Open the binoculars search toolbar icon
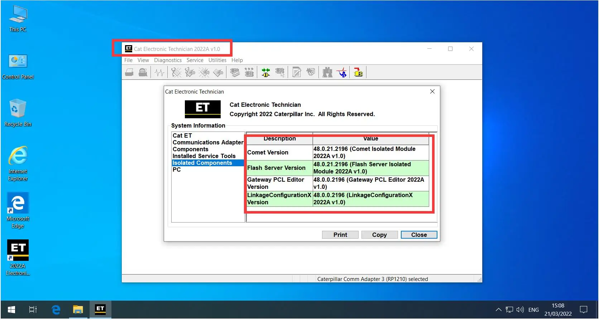This screenshot has height=320, width=599. pyautogui.click(x=327, y=73)
